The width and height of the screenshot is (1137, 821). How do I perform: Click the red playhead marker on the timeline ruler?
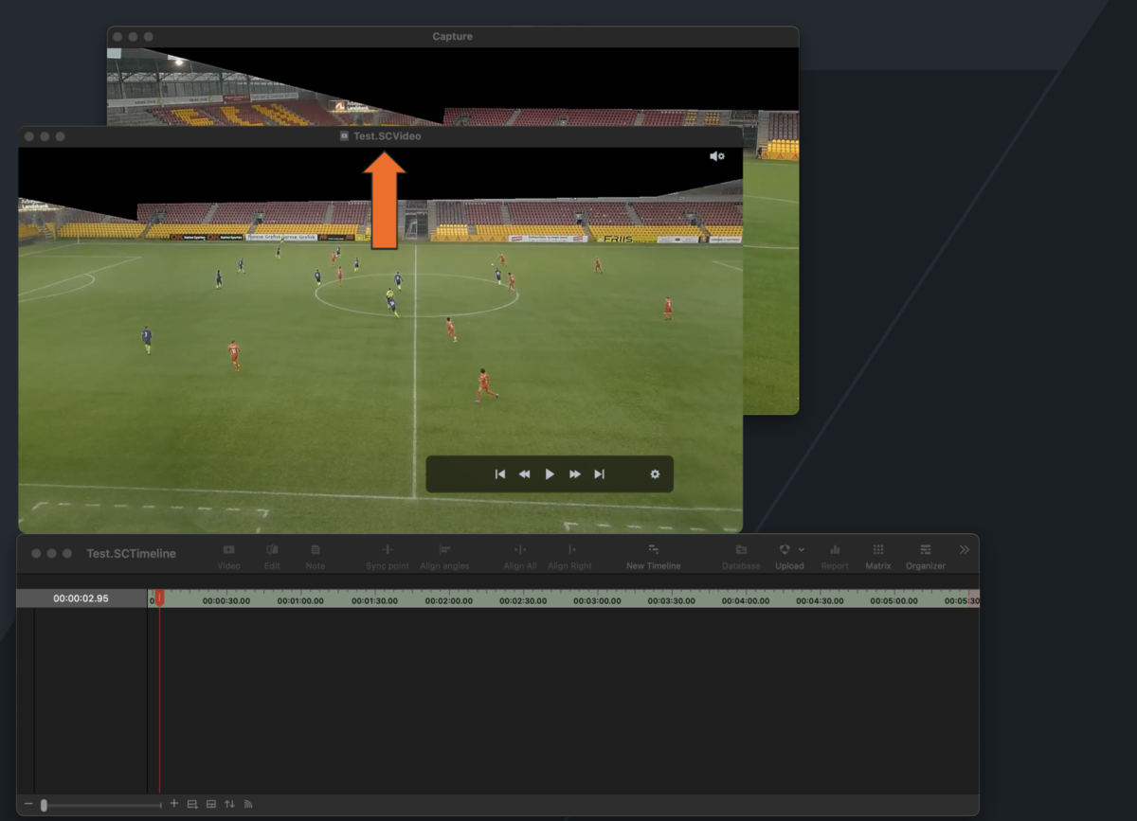[160, 598]
